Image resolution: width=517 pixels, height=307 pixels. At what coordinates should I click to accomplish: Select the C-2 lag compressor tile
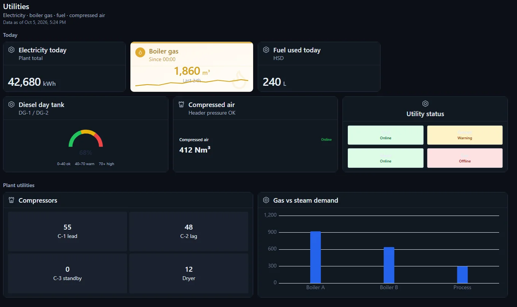(x=189, y=231)
